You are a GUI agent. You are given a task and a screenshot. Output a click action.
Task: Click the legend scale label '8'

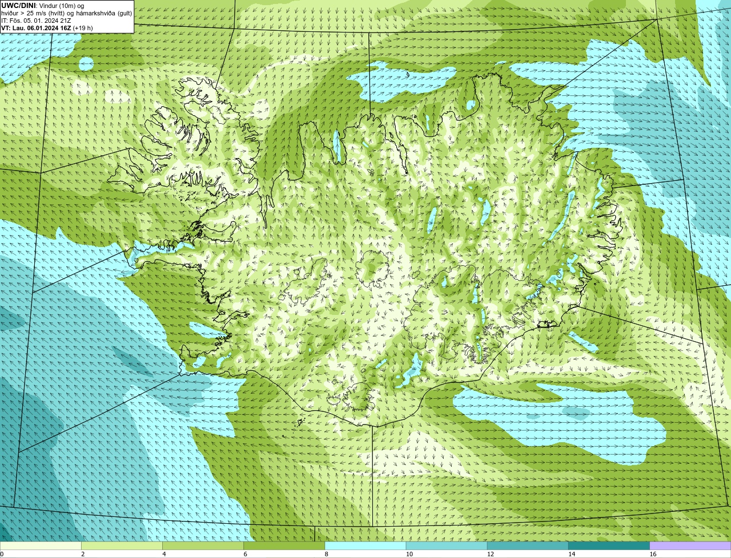(327, 554)
